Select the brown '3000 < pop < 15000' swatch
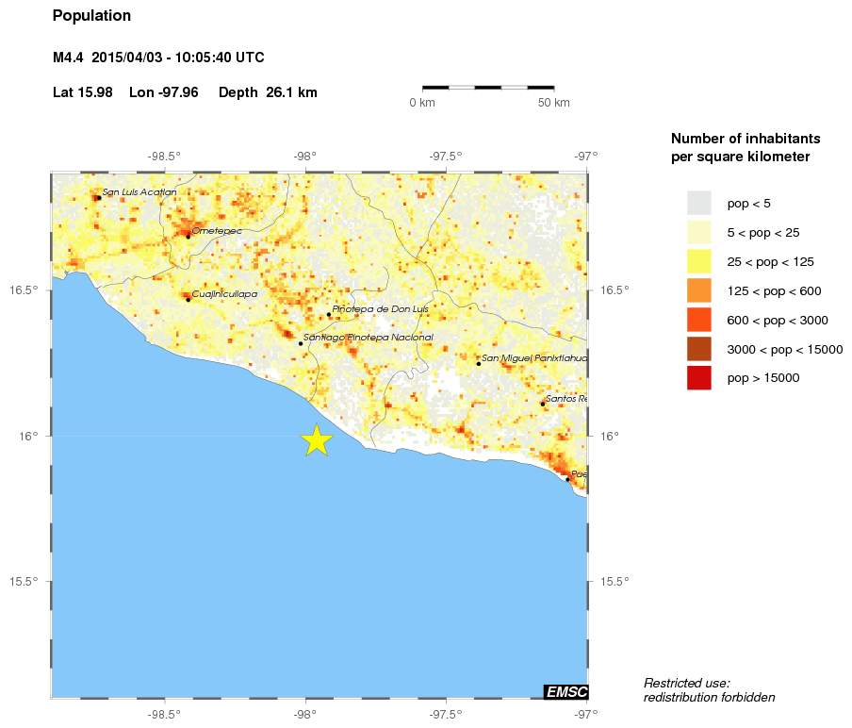Image resolution: width=852 pixels, height=728 pixels. [x=698, y=349]
